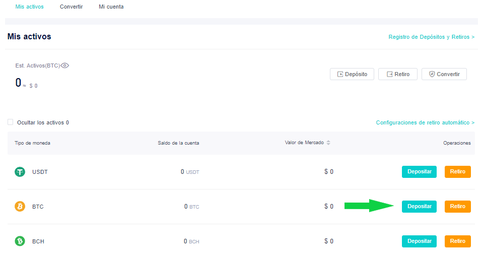Viewport: 482px width, 257px height.
Task: Click orange Retiro button in BCH row
Action: click(458, 241)
